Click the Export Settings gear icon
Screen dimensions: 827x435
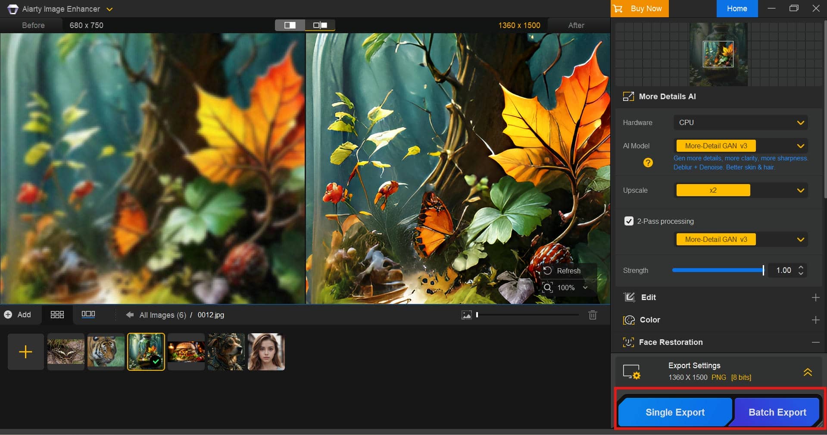coord(632,372)
